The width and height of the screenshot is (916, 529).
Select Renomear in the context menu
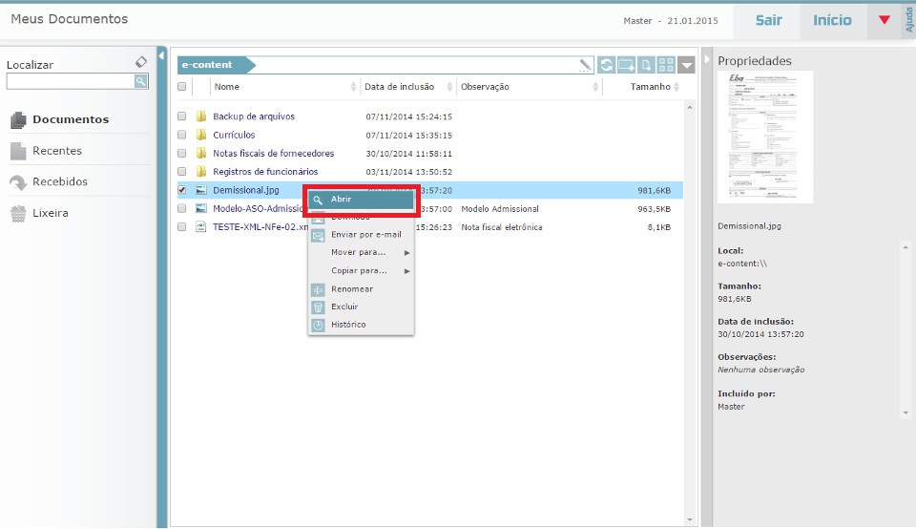[351, 289]
